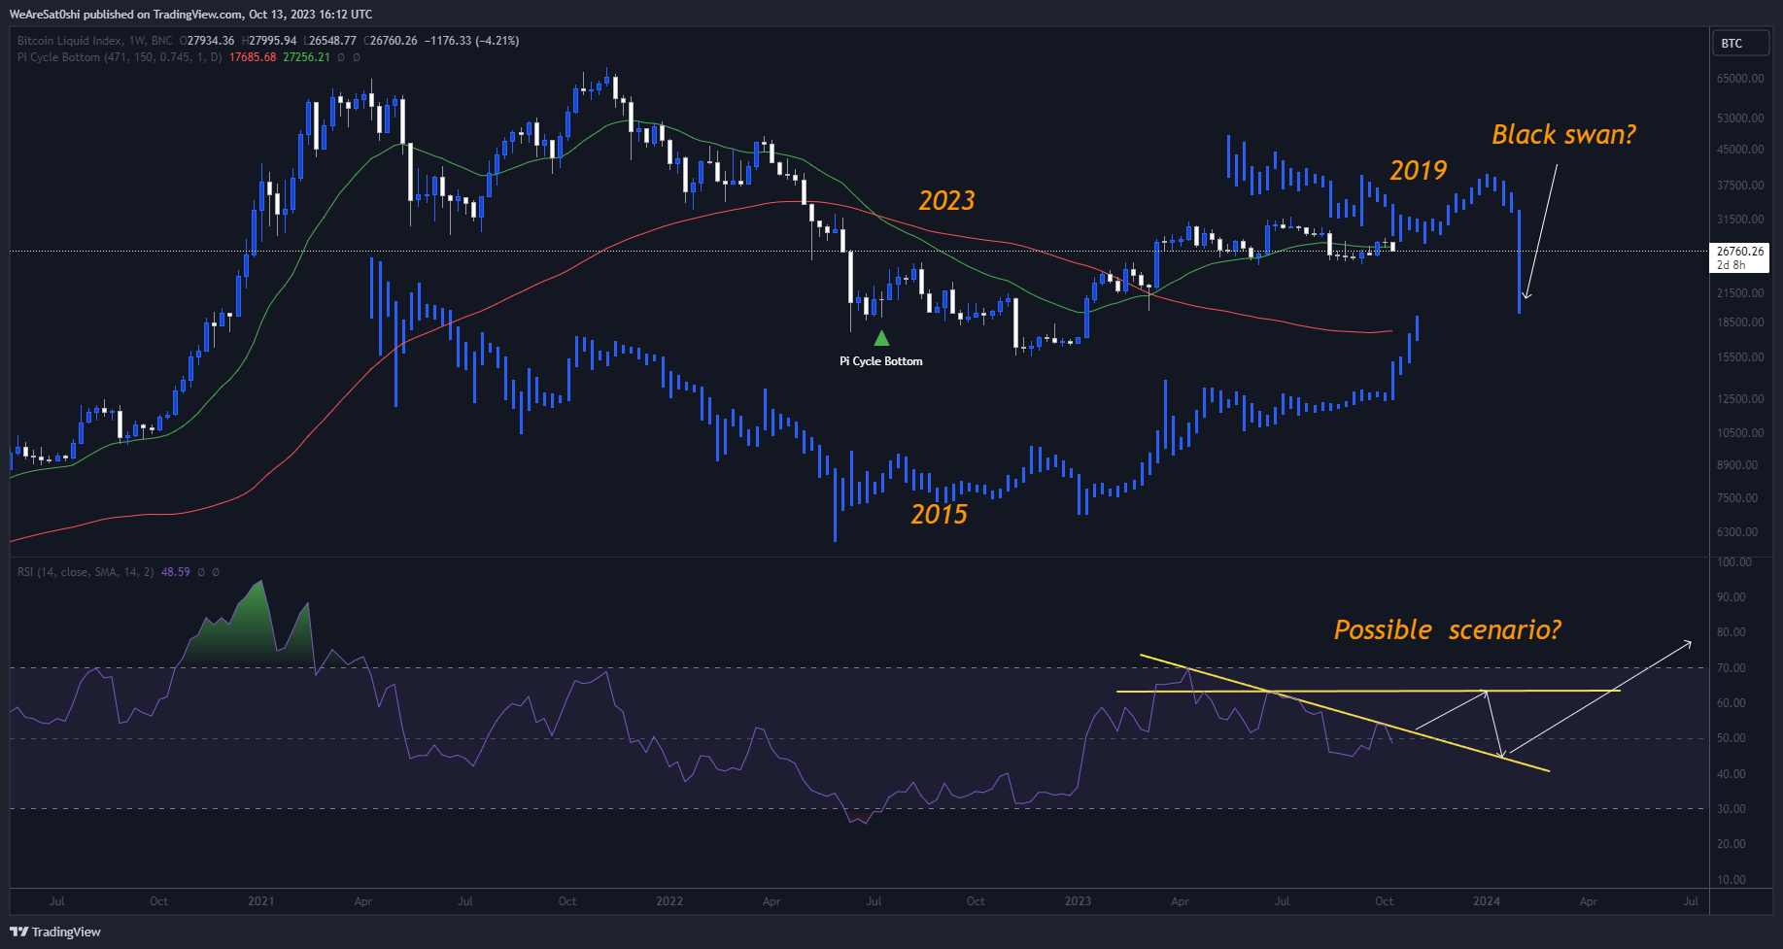
Task: Click the 21500.00 price axis label
Action: (x=1740, y=293)
